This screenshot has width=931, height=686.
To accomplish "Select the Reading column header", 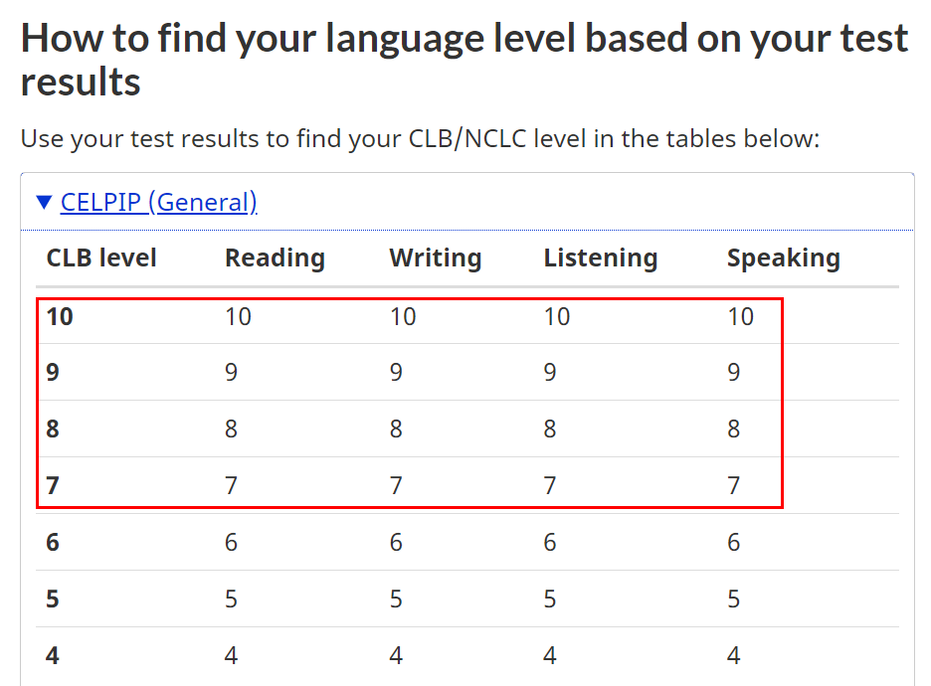I will pos(275,258).
